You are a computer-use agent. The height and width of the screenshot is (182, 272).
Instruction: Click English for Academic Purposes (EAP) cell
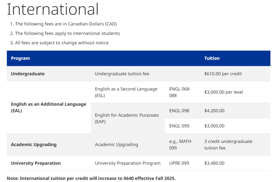pos(127,118)
